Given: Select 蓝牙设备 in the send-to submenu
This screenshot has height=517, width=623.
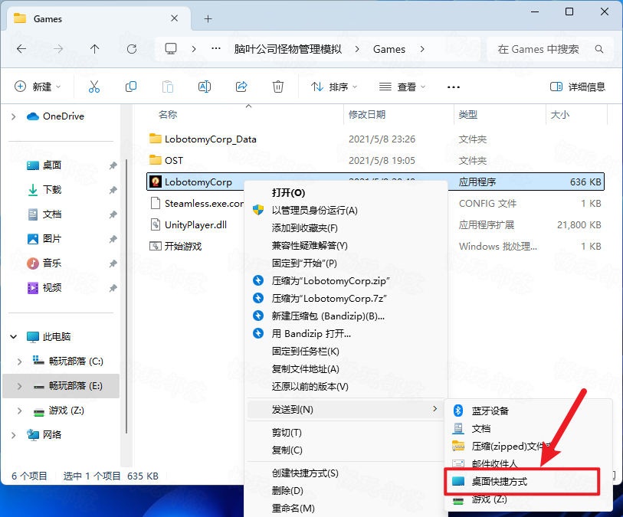Looking at the screenshot, I should click(x=529, y=411).
